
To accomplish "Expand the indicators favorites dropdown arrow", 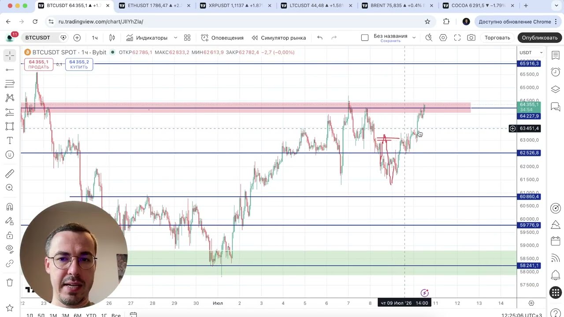I will pyautogui.click(x=175, y=37).
